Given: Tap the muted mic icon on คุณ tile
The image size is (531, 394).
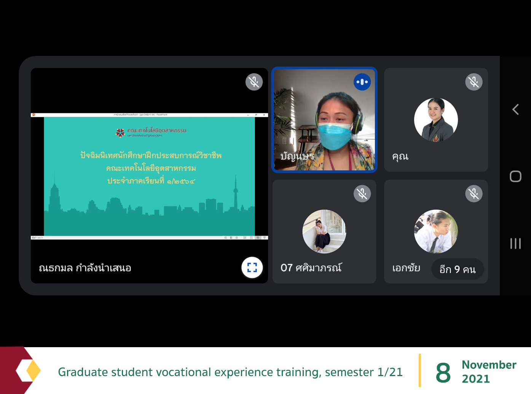Looking at the screenshot, I should [474, 82].
